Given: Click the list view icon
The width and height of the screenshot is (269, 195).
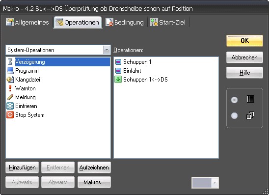Looking at the screenshot, I should tap(250, 99).
